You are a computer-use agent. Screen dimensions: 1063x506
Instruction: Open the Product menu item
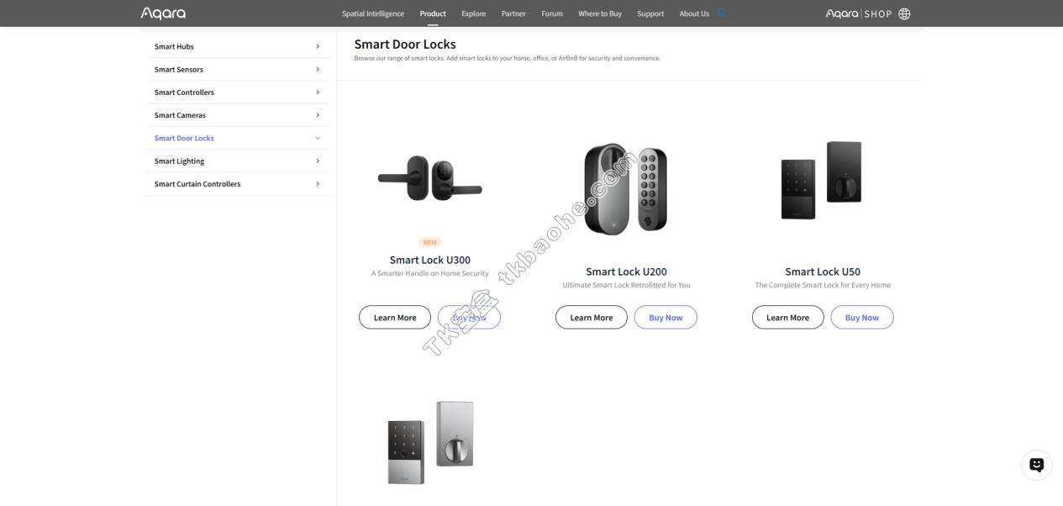click(x=433, y=13)
